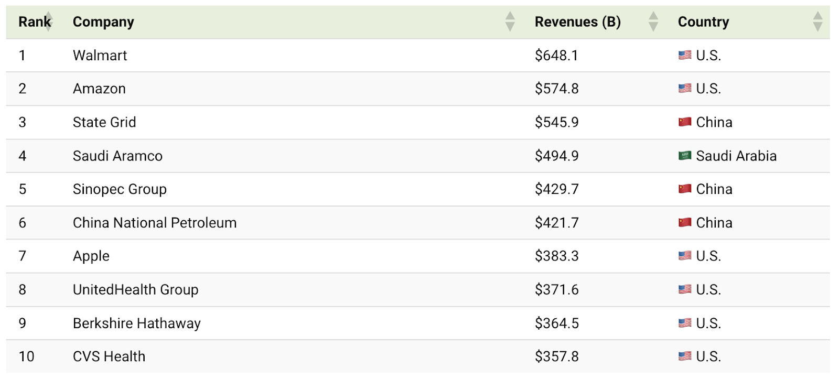Click the Country column header label
Image resolution: width=839 pixels, height=389 pixels.
703,21
